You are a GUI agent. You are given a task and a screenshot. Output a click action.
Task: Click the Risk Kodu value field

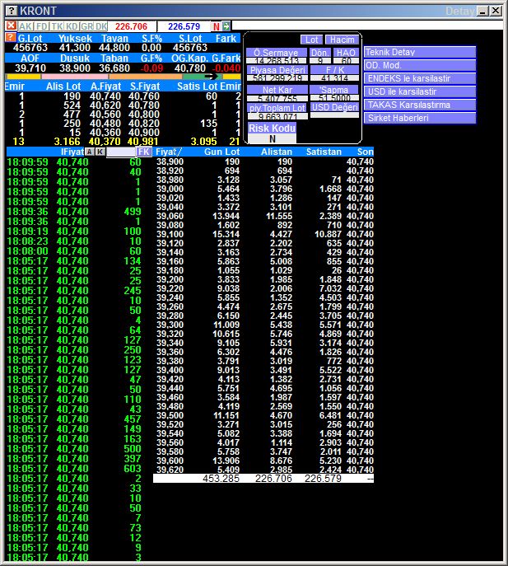(x=272, y=139)
